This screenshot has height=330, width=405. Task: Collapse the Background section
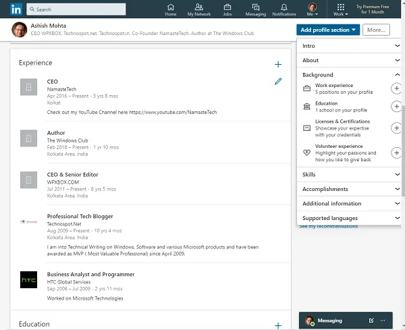click(x=349, y=75)
